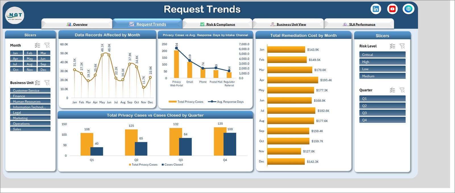Toggle multi-select on the Quarter slicer
455x193 pixels.
tap(392, 90)
